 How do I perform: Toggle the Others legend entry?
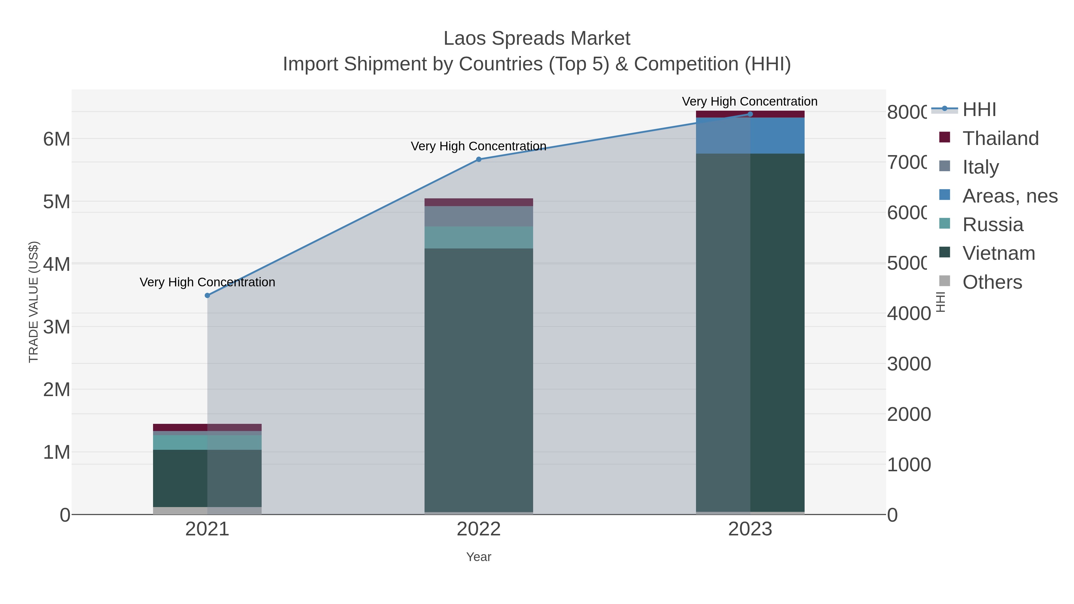pyautogui.click(x=981, y=282)
